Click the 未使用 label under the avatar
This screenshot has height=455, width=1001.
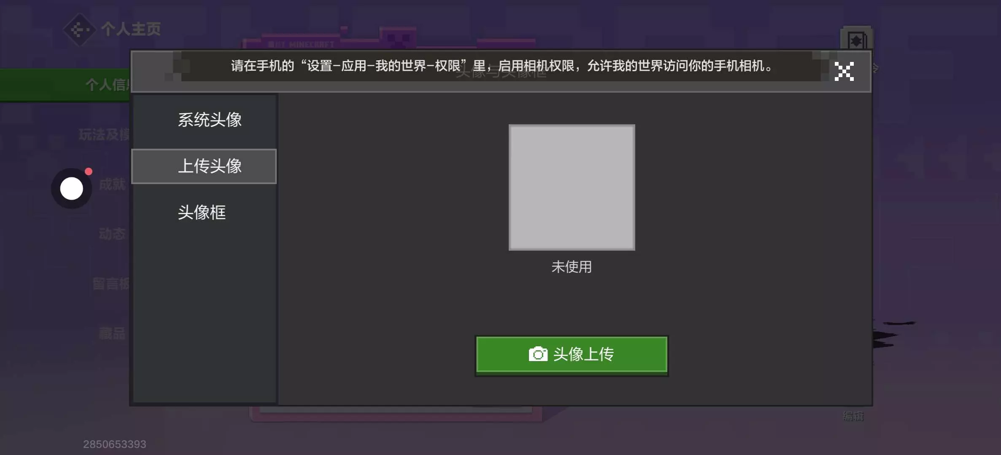(x=572, y=267)
